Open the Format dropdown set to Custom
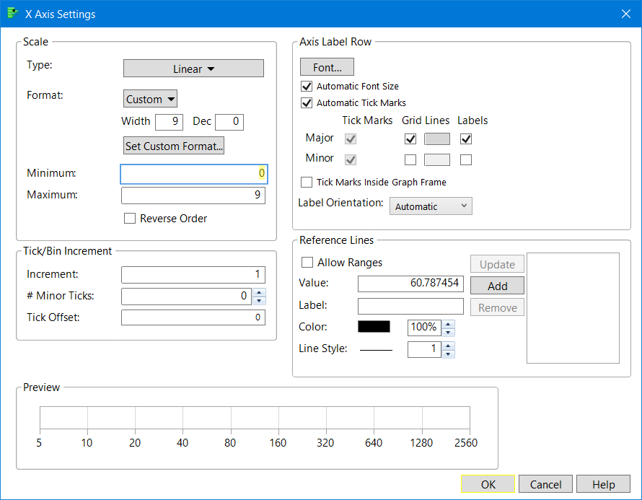Screen dimensions: 642x500 click(149, 99)
